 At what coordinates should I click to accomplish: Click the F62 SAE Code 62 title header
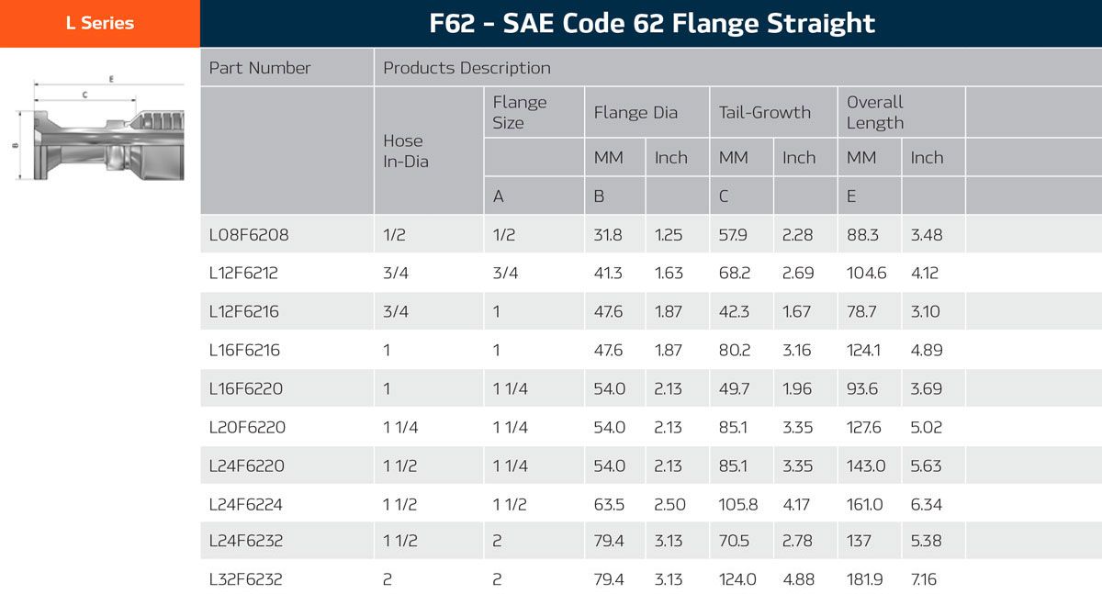point(651,24)
